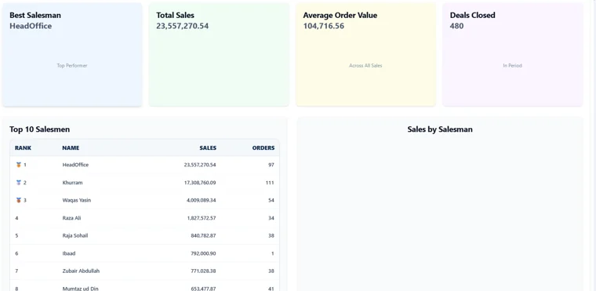Click sales value 792,000.90
This screenshot has width=596, height=291.
click(203, 253)
